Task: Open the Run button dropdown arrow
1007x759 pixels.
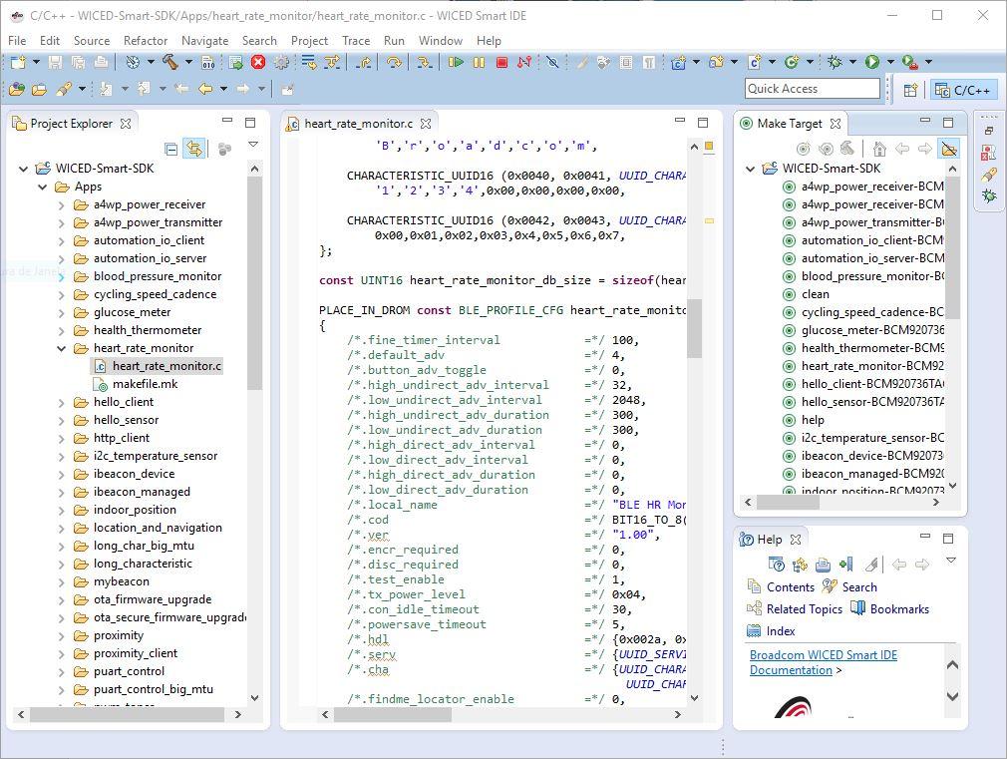Action: [x=889, y=62]
